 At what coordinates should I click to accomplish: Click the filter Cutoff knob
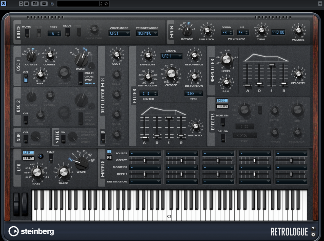click(171, 74)
